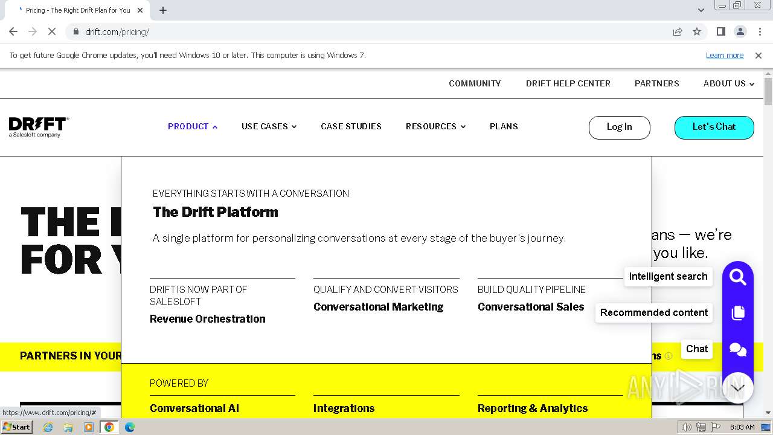
Task: Open the PLANS menu item
Action: tap(504, 127)
